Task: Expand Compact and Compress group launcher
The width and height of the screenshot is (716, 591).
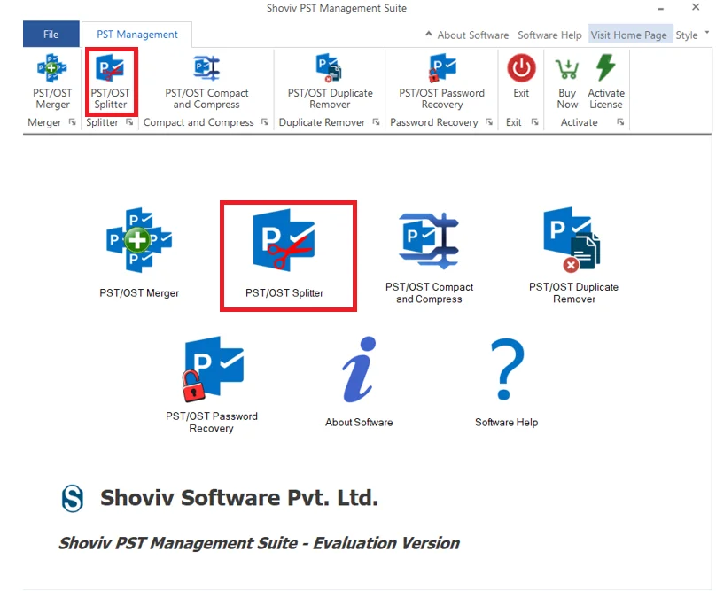Action: (x=265, y=122)
